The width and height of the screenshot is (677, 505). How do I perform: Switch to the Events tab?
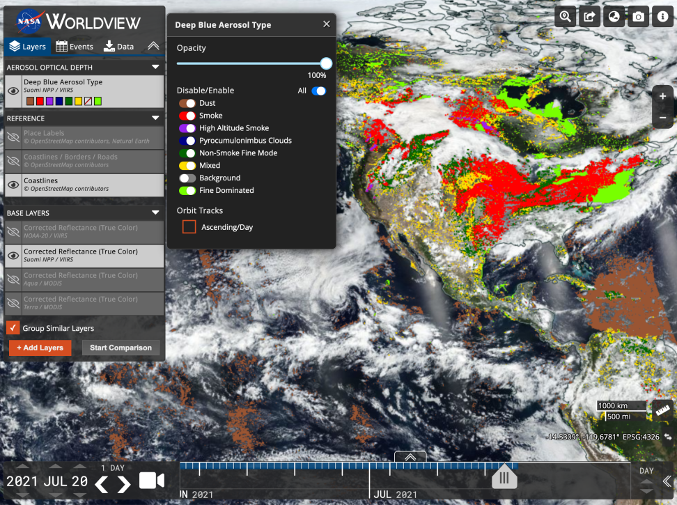pos(75,47)
